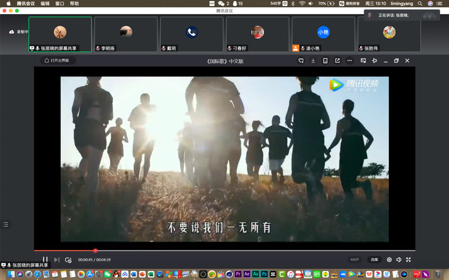Click the 打开主界面 button
449x280 pixels.
coord(58,61)
